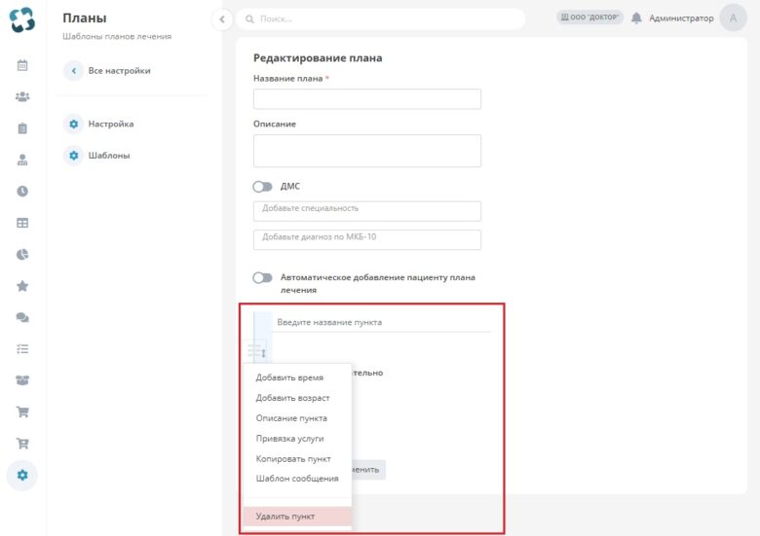760x536 pixels.
Task: Click the Администратор user name
Action: (681, 18)
